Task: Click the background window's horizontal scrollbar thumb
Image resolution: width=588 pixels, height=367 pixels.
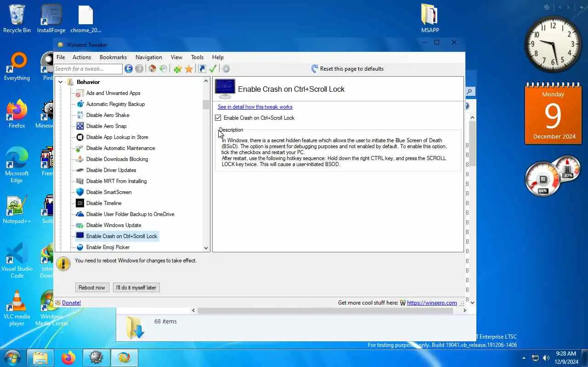Action: click(x=325, y=311)
